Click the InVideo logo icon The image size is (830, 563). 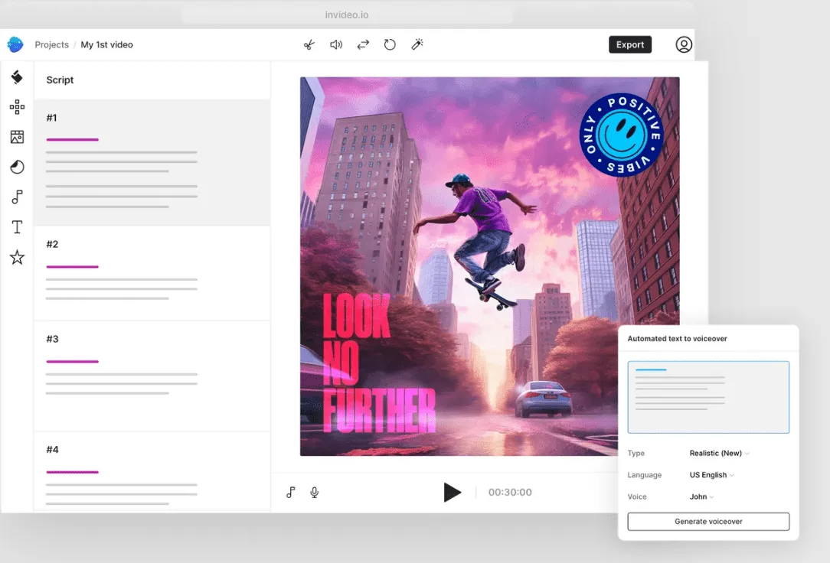(x=15, y=44)
